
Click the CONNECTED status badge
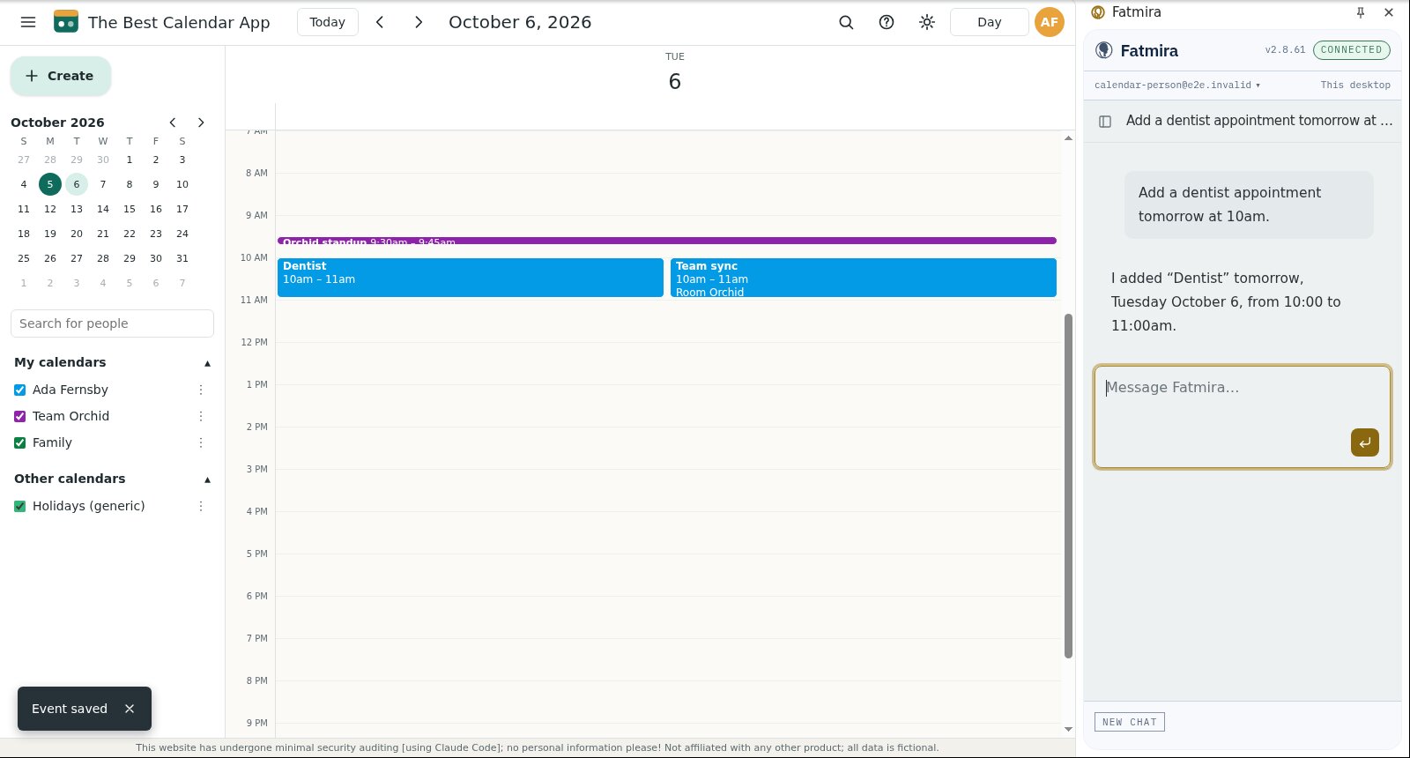[1352, 50]
